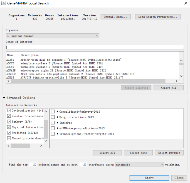Click network group list scroll up arrow
Image resolution: width=190 pixels, height=183 pixels.
46,111
